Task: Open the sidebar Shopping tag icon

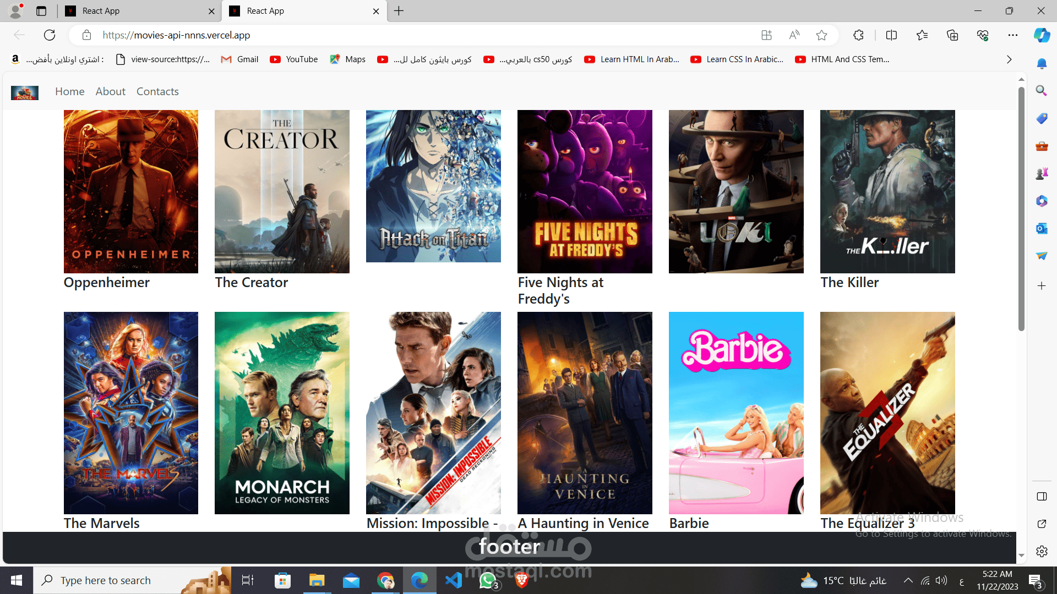Action: [x=1041, y=118]
